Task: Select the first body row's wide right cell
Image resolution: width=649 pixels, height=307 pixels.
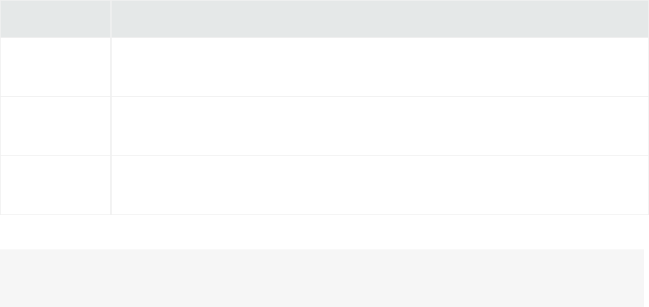Action: click(x=380, y=67)
